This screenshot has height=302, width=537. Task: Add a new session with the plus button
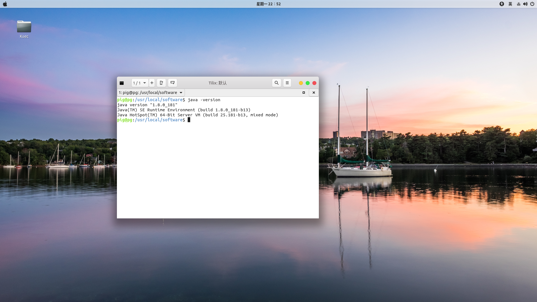(x=152, y=83)
